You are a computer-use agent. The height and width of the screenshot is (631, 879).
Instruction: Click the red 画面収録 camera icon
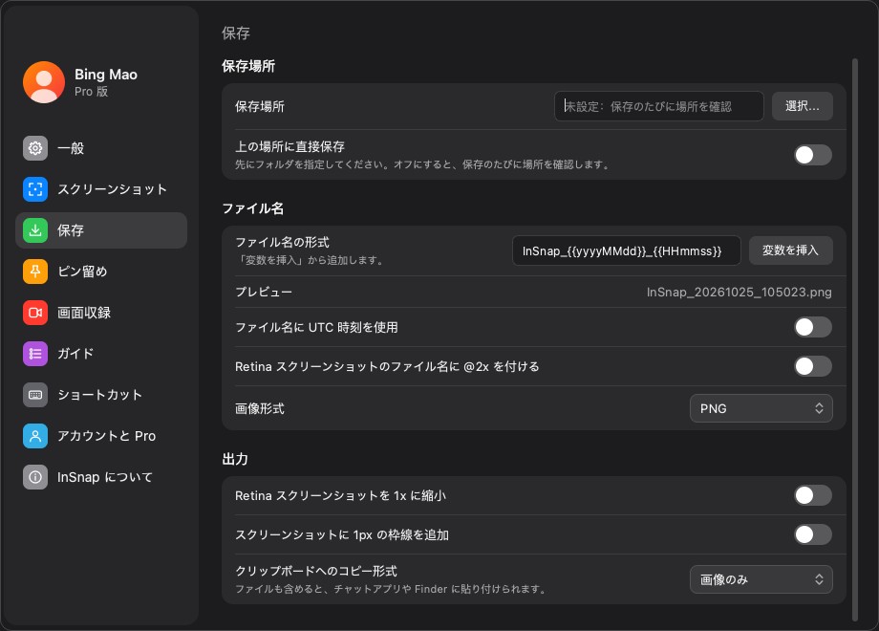(35, 313)
